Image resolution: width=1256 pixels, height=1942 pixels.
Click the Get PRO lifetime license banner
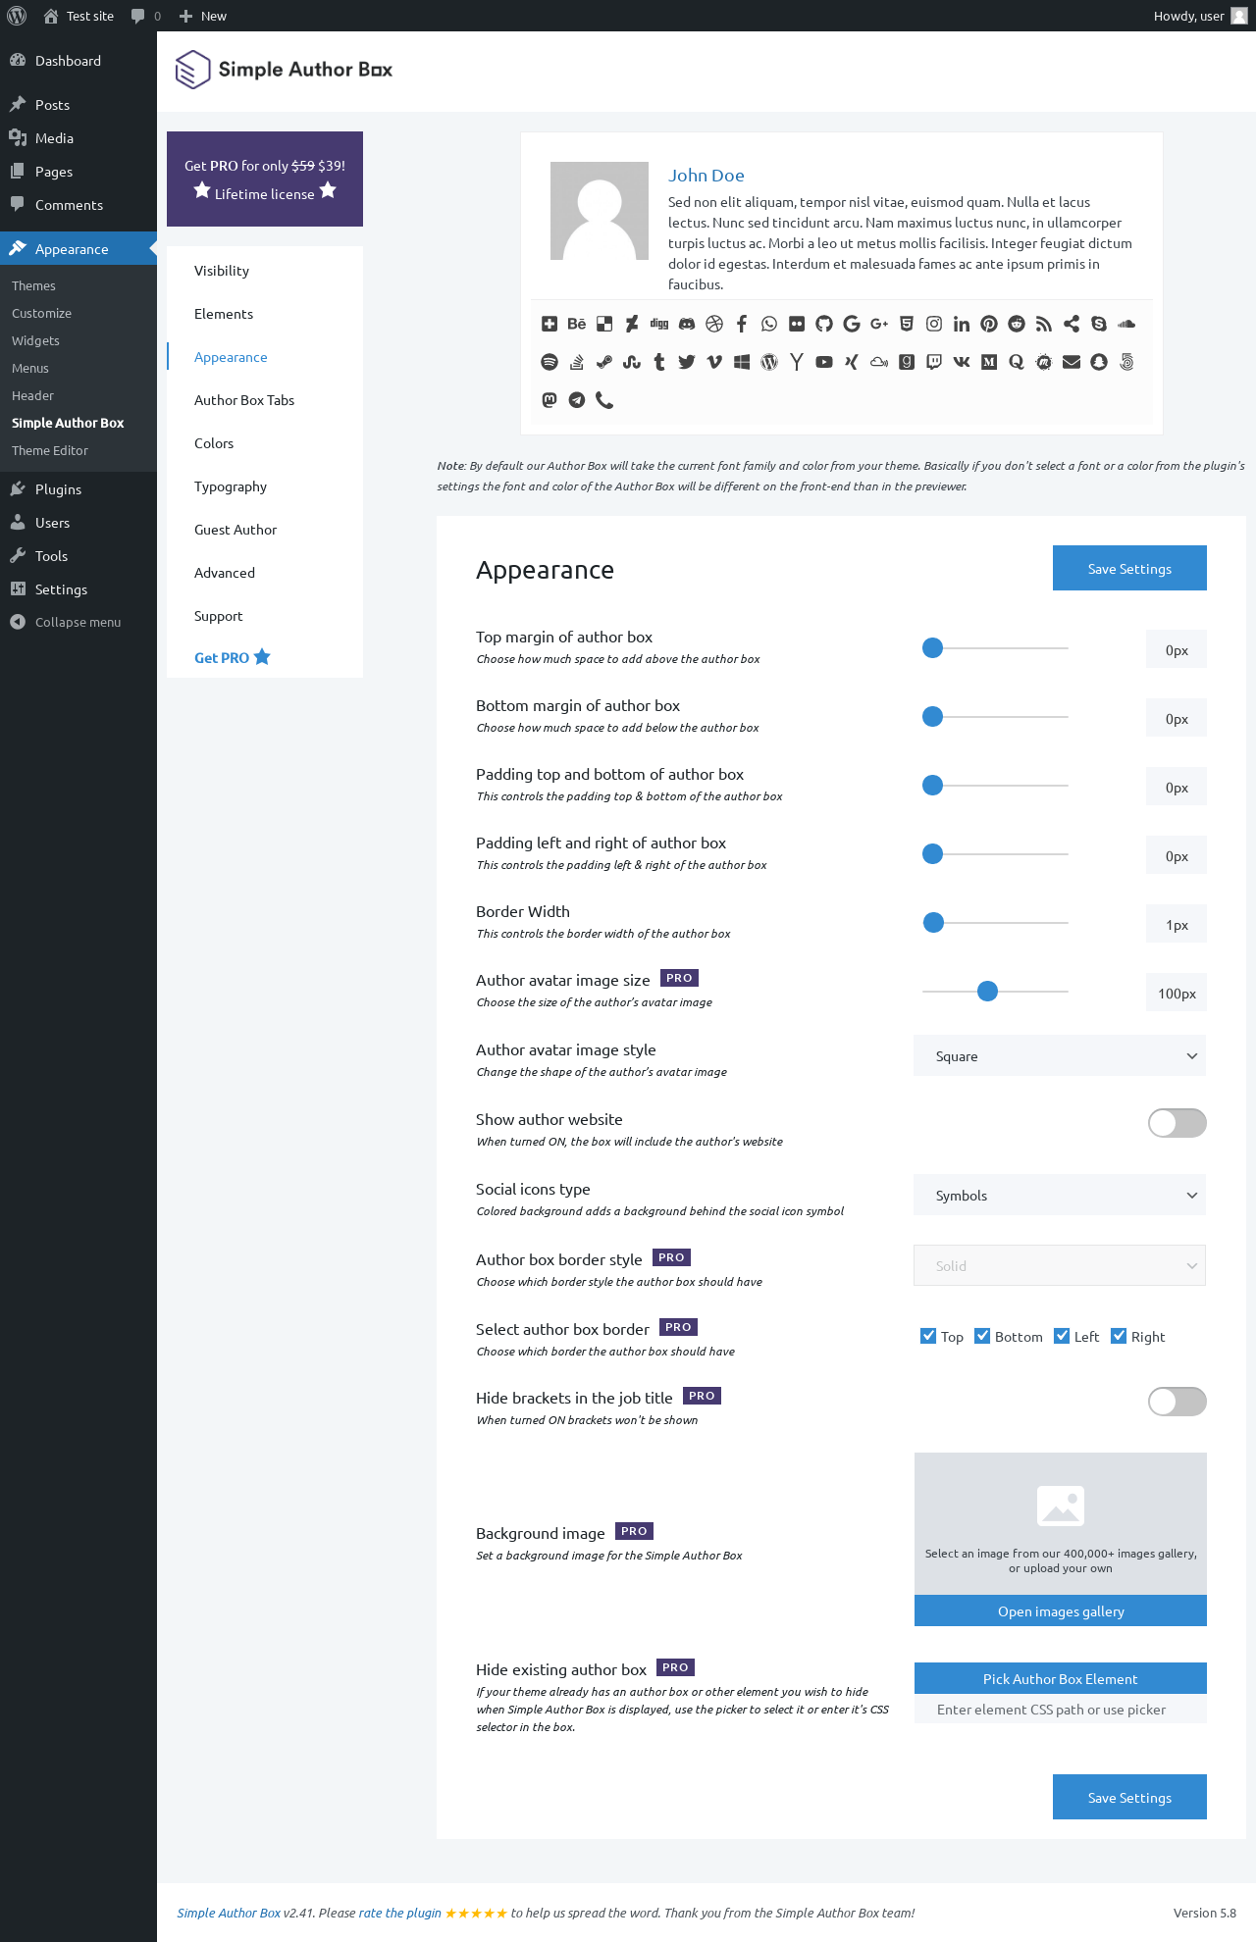click(x=265, y=179)
